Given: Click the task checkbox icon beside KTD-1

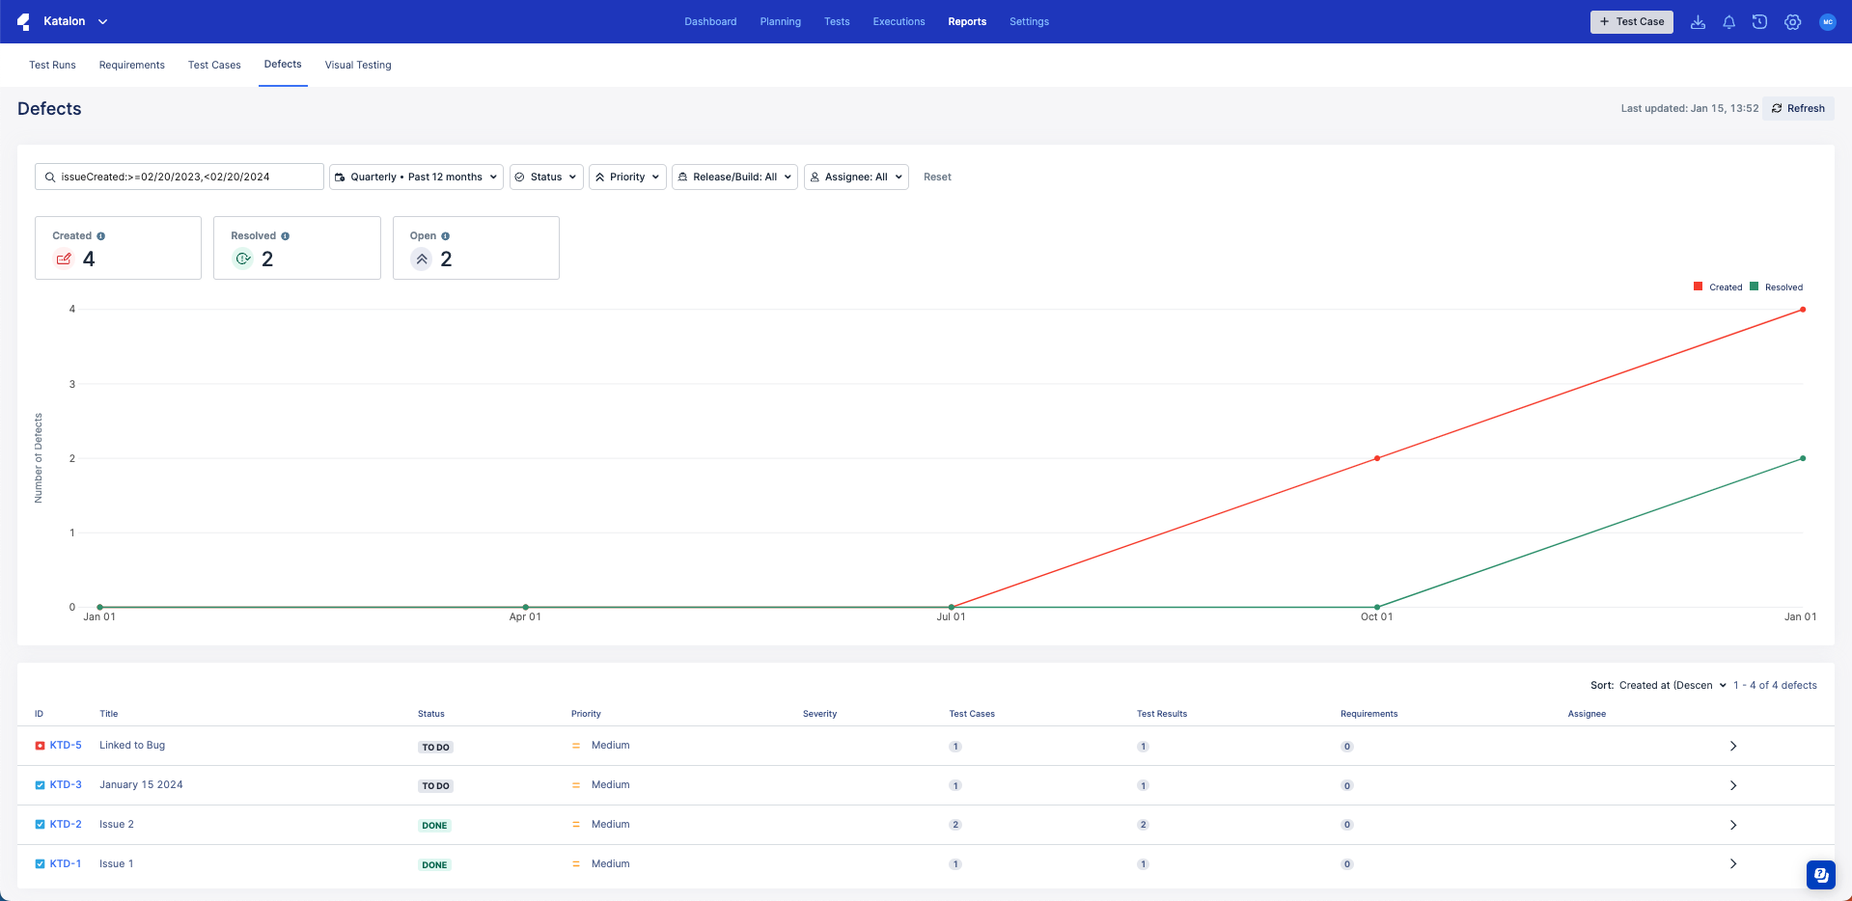Looking at the screenshot, I should tap(39, 863).
